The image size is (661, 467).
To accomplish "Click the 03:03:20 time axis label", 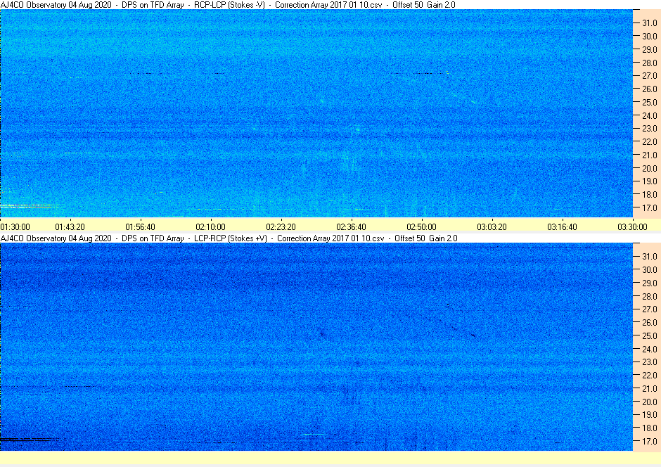I will coord(492,226).
